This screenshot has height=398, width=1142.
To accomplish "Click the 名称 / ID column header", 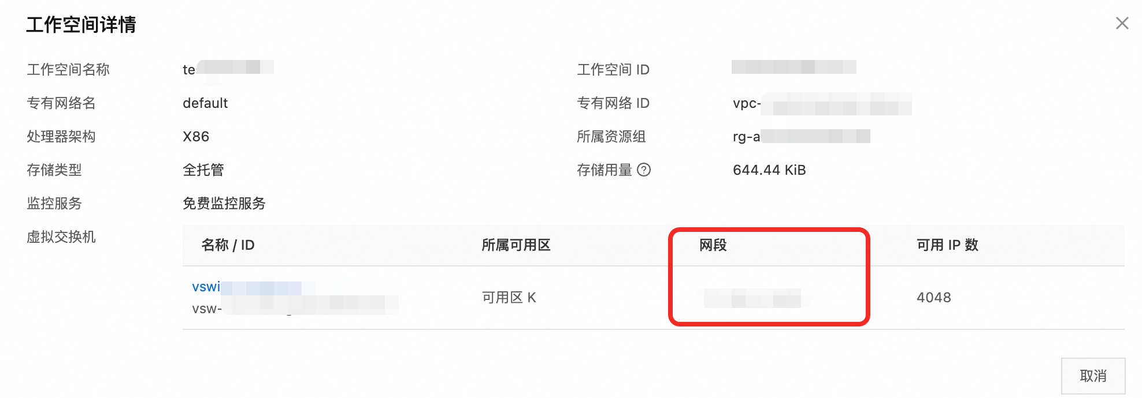I will (x=228, y=245).
